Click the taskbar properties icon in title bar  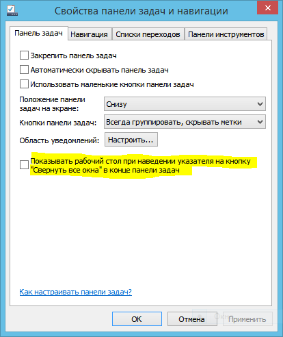point(12,10)
